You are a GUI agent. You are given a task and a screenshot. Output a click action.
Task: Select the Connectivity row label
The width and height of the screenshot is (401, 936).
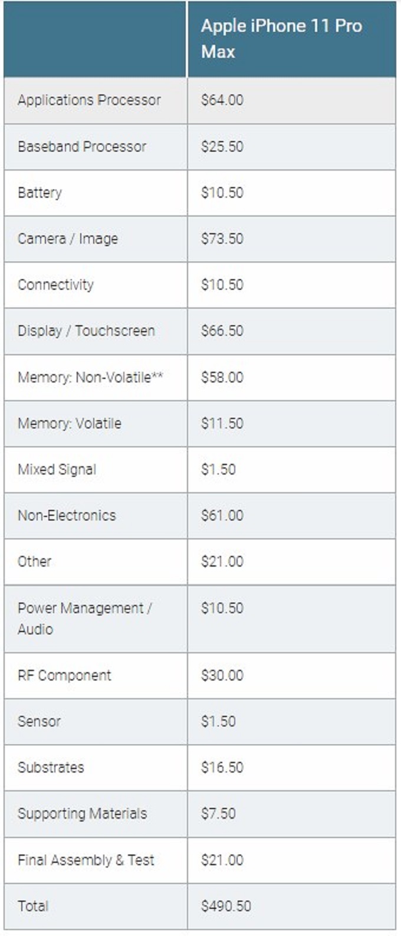click(55, 284)
